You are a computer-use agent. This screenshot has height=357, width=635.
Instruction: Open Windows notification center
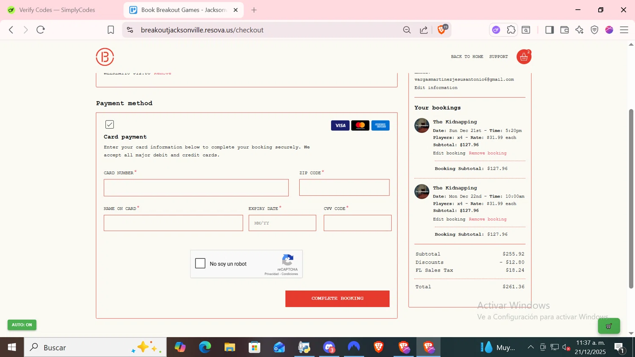click(x=620, y=348)
